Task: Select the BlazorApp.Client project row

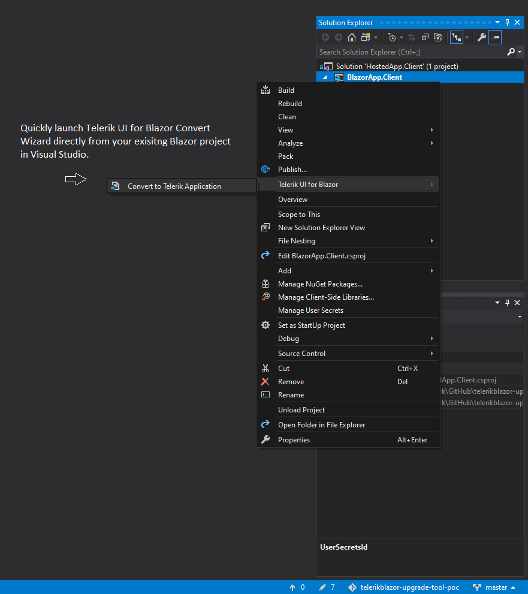Action: 420,77
